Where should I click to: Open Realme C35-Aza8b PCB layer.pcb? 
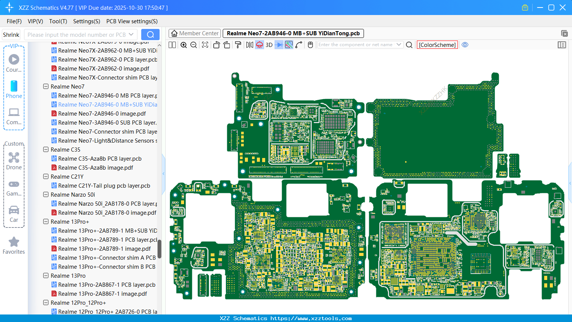(x=96, y=158)
